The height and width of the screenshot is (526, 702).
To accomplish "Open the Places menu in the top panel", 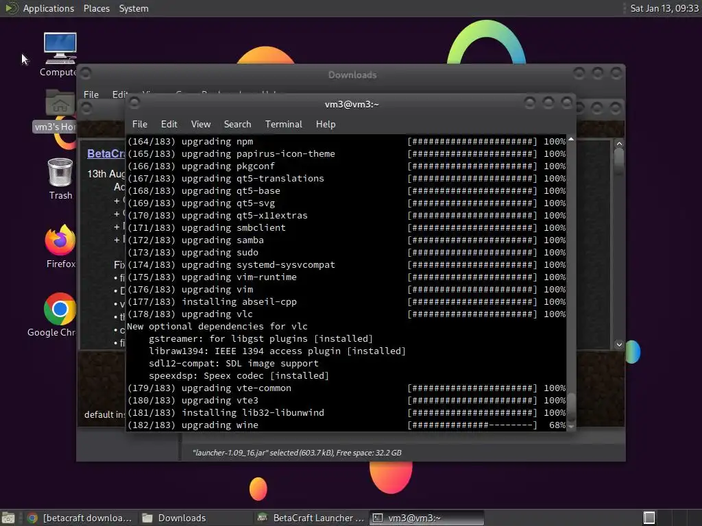I will [96, 8].
